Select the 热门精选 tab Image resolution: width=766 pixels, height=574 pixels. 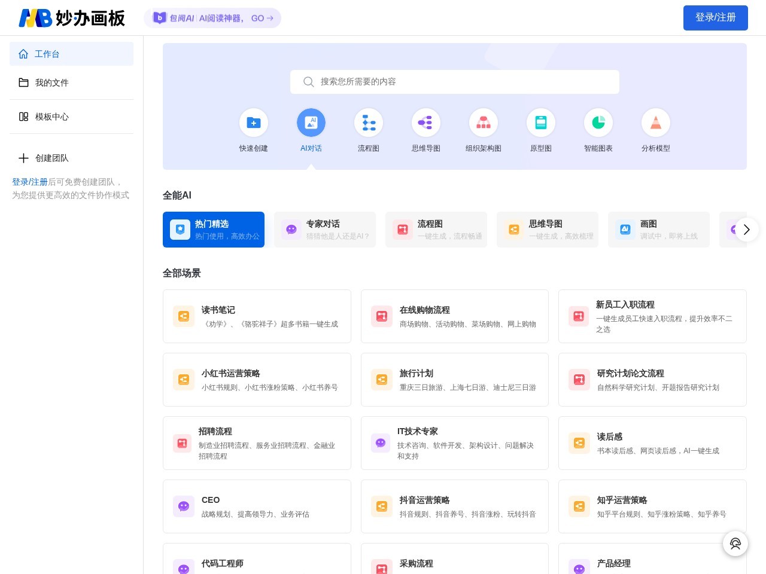(x=214, y=230)
